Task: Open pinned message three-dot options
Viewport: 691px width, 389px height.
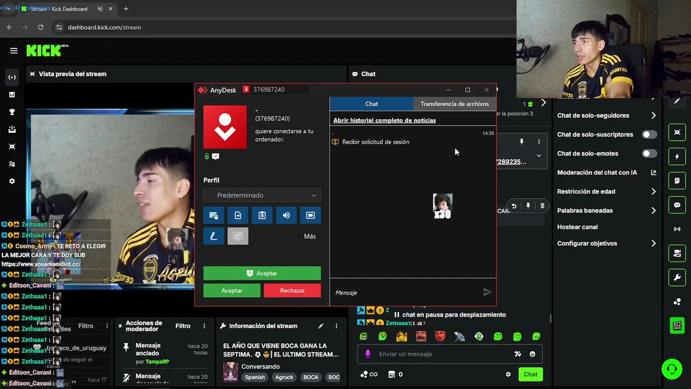Action: 539,142
